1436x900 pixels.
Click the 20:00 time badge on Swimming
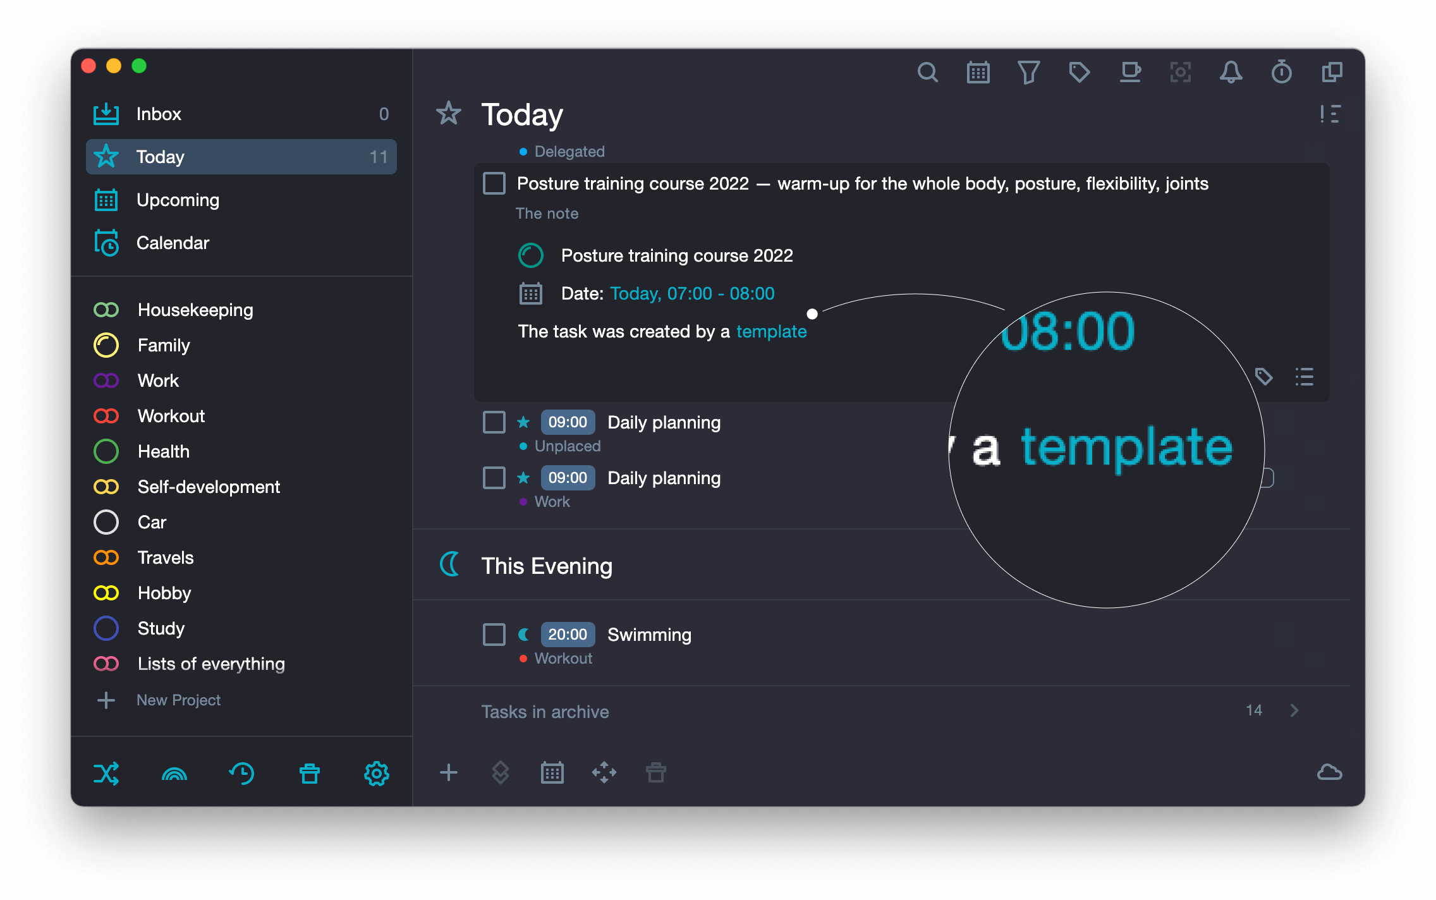click(x=568, y=635)
